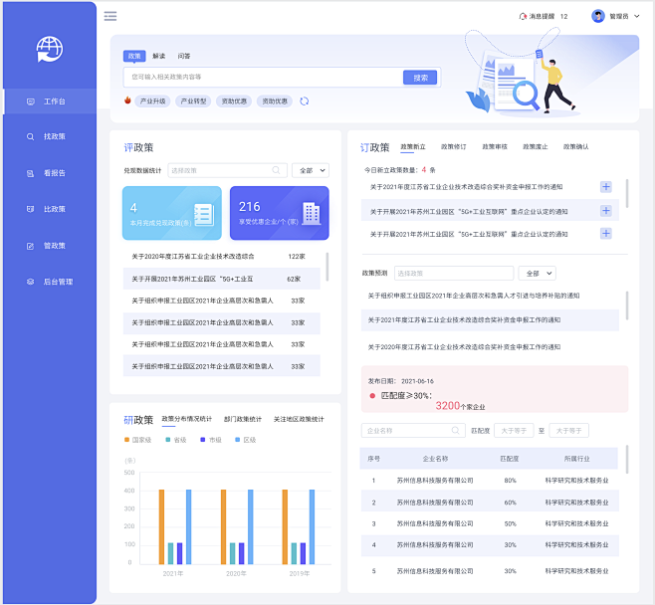The height and width of the screenshot is (605, 655).
Task: Switch to 政策审核 tab
Action: 495,147
